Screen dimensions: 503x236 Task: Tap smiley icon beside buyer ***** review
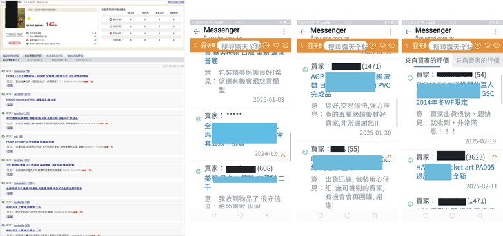pyautogui.click(x=199, y=119)
